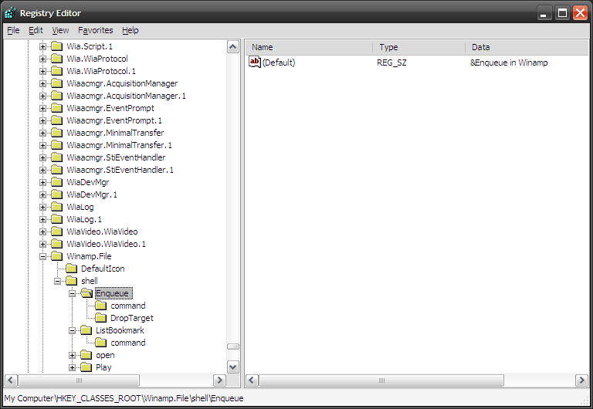Expand the Wiaacmgr.AcquisitionManager key

(x=42, y=84)
